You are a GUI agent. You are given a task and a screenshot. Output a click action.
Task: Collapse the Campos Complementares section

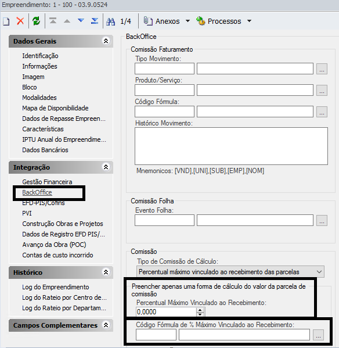click(x=106, y=325)
